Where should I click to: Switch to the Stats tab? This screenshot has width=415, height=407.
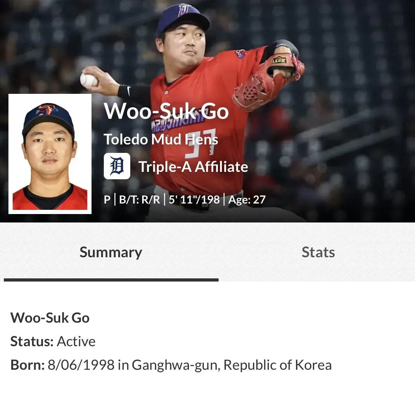(318, 252)
